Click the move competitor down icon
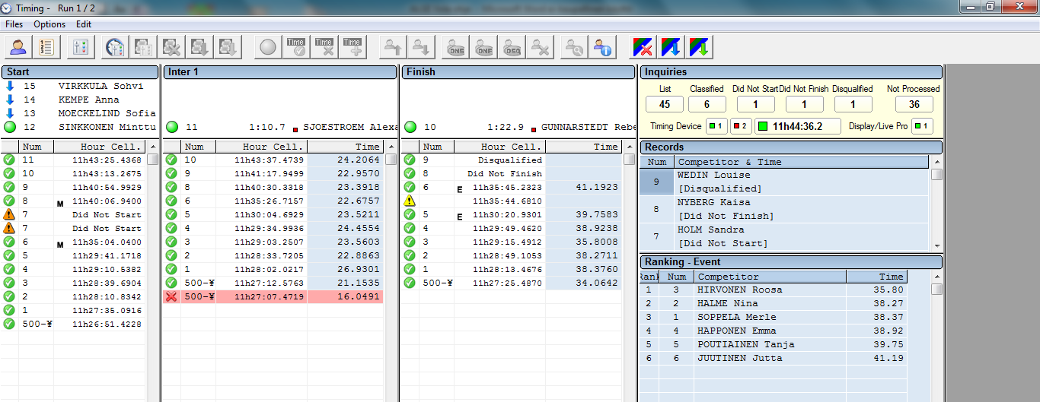Image resolution: width=1040 pixels, height=402 pixels. click(x=420, y=47)
